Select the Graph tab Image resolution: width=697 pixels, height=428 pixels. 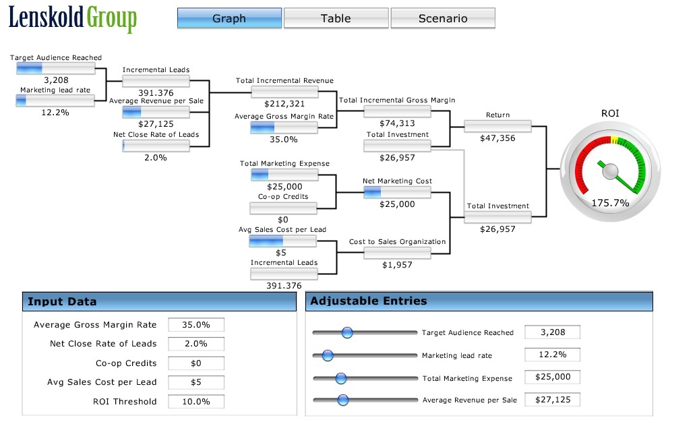tap(229, 18)
